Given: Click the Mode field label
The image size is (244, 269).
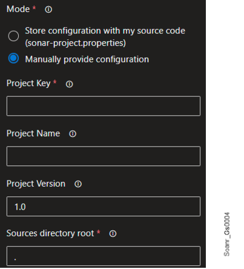Looking at the screenshot, I should (x=18, y=9).
